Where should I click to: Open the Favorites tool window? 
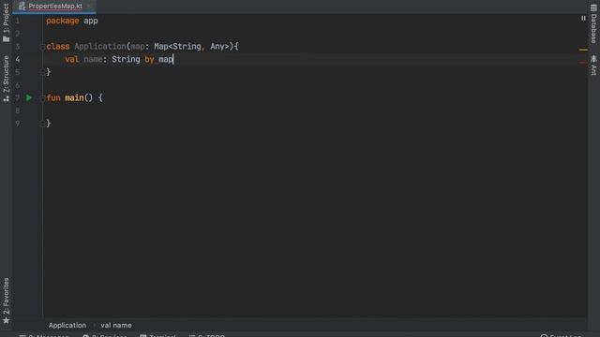click(x=6, y=301)
